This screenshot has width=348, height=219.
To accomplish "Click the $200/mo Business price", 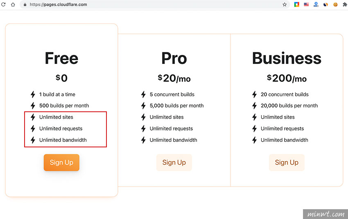I will click(x=287, y=78).
